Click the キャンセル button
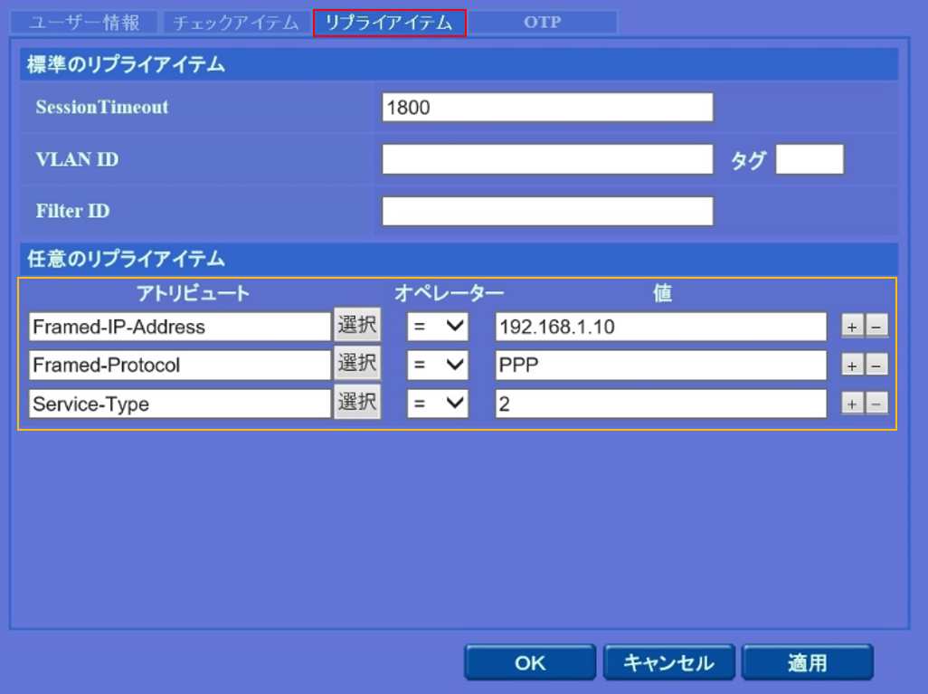Image resolution: width=928 pixels, height=694 pixels. 668,662
